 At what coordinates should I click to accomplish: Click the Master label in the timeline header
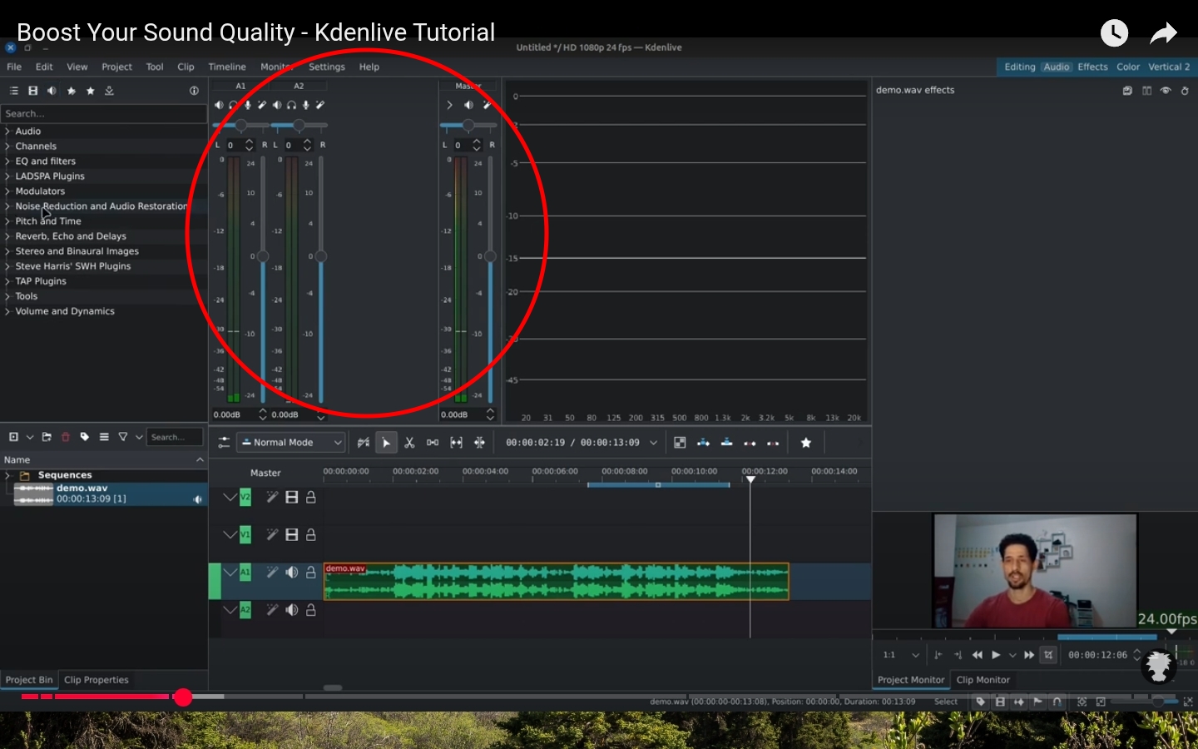[x=265, y=473]
